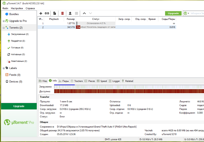
Task: Click the red Доступно availability bar
Action: (129, 91)
